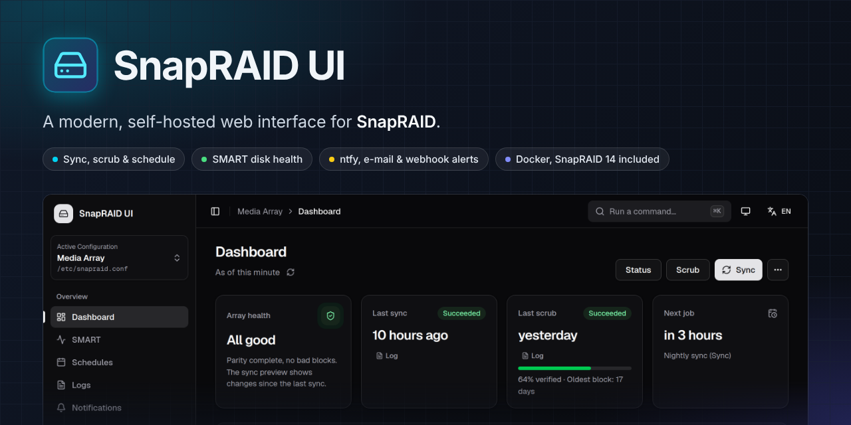Open the Logs page in sidebar
This screenshot has height=425, width=851.
point(120,384)
